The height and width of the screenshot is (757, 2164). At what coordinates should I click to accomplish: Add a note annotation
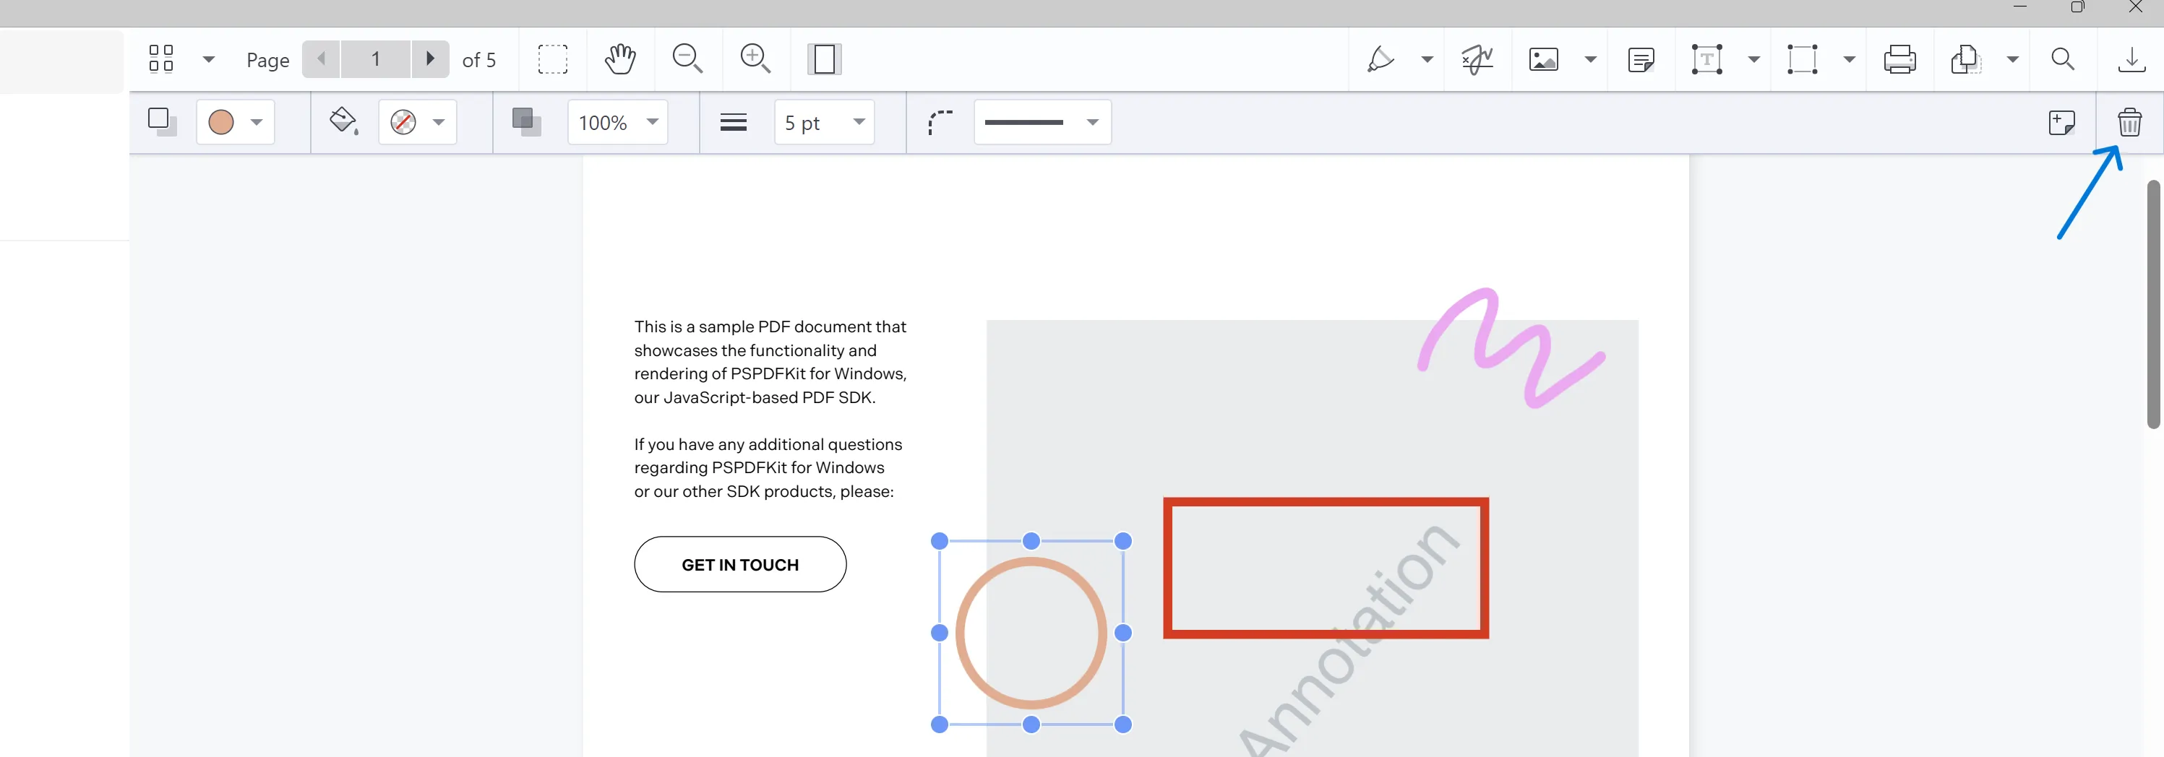pos(1641,59)
